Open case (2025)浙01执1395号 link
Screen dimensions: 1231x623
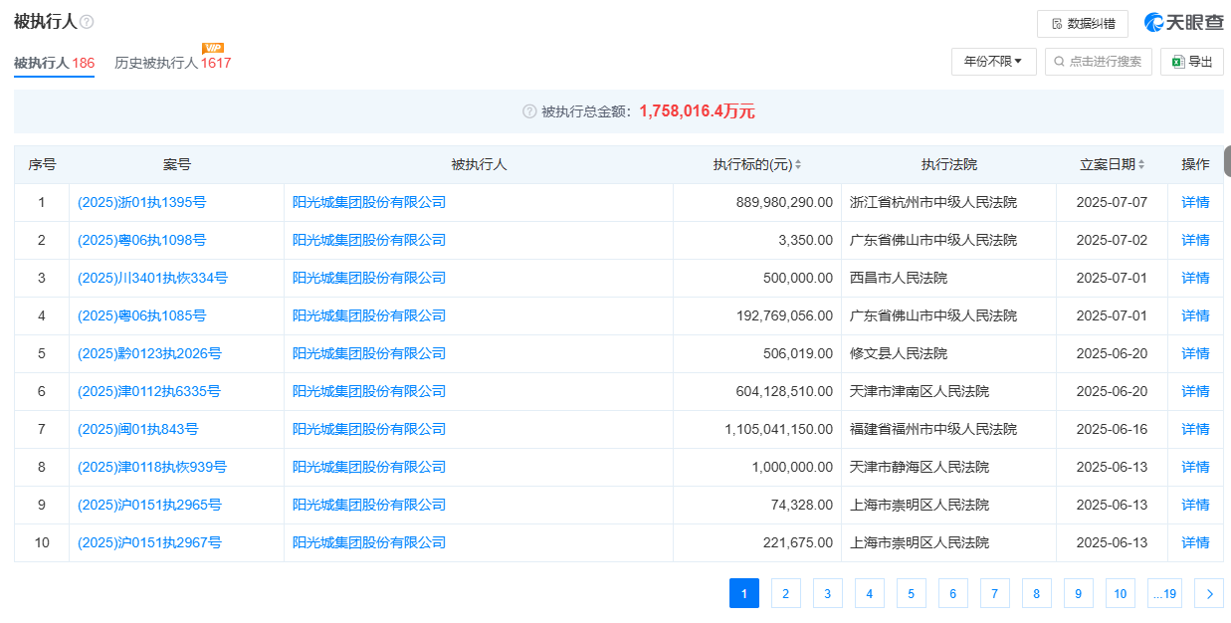[x=142, y=202]
